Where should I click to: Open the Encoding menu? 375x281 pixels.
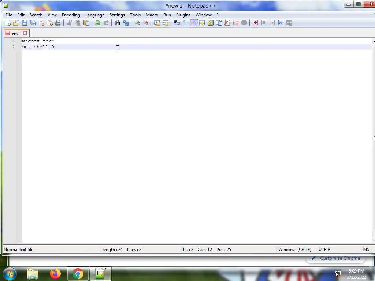pos(71,15)
